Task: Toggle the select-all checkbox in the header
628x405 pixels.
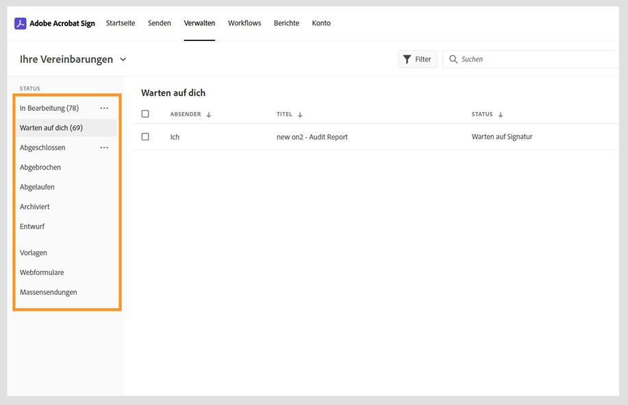Action: click(x=145, y=114)
